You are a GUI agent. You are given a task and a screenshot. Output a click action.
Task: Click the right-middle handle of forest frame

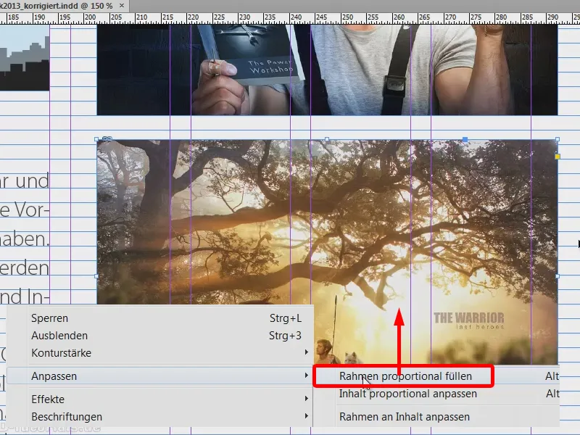558,276
